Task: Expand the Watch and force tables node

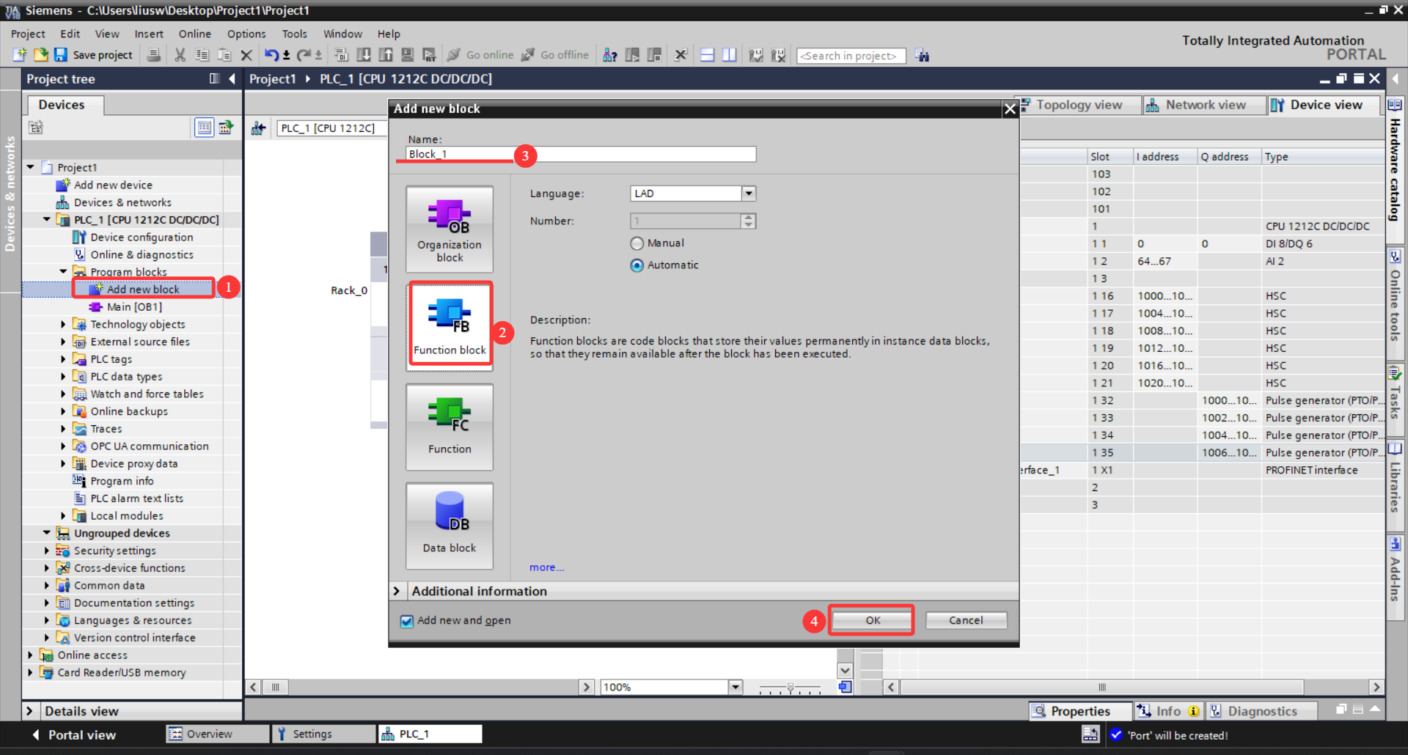Action: [63, 394]
